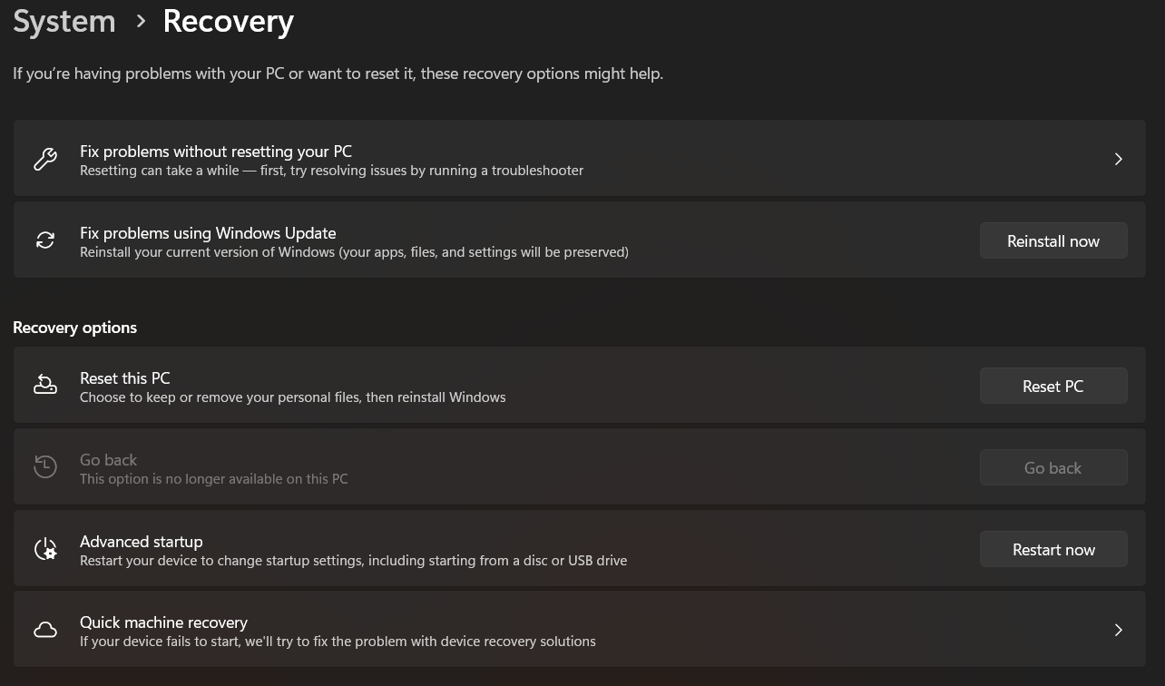Navigate to System in the breadcrumb
The height and width of the screenshot is (686, 1165).
[x=64, y=22]
